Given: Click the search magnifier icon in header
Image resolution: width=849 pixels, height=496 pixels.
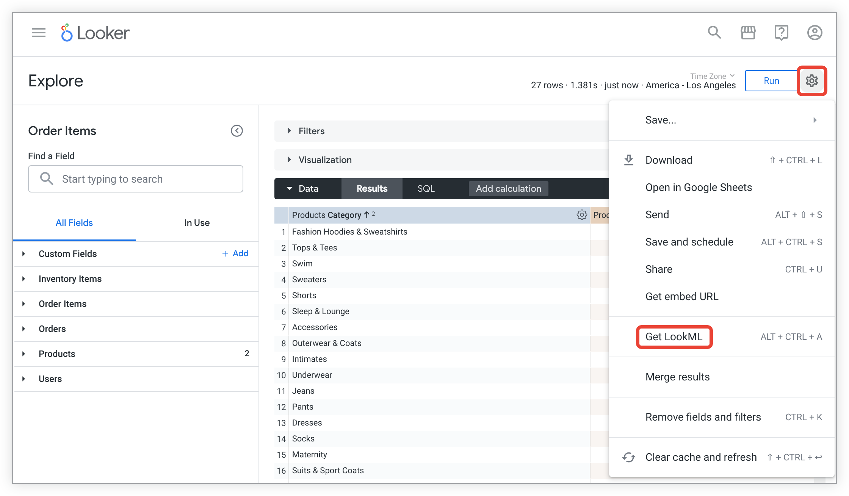Looking at the screenshot, I should [x=714, y=33].
